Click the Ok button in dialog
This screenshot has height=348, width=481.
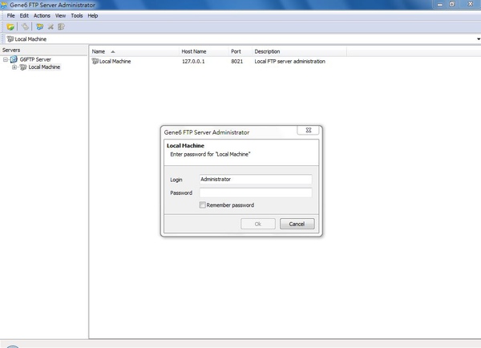tap(258, 224)
